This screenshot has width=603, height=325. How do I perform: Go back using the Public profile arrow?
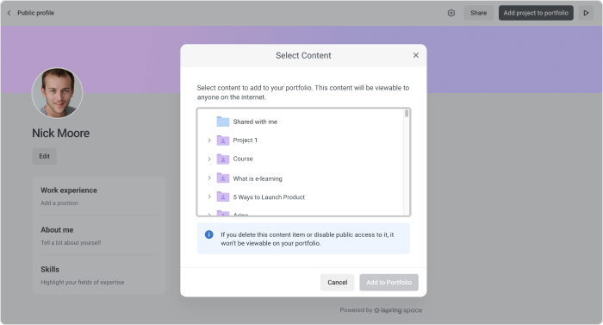click(x=9, y=13)
